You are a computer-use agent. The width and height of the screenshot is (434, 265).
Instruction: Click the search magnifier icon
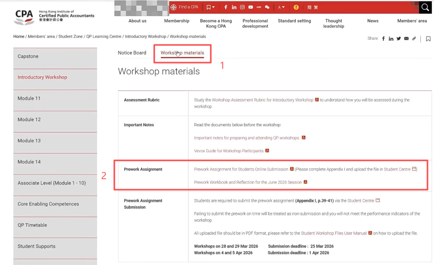pos(425,7)
